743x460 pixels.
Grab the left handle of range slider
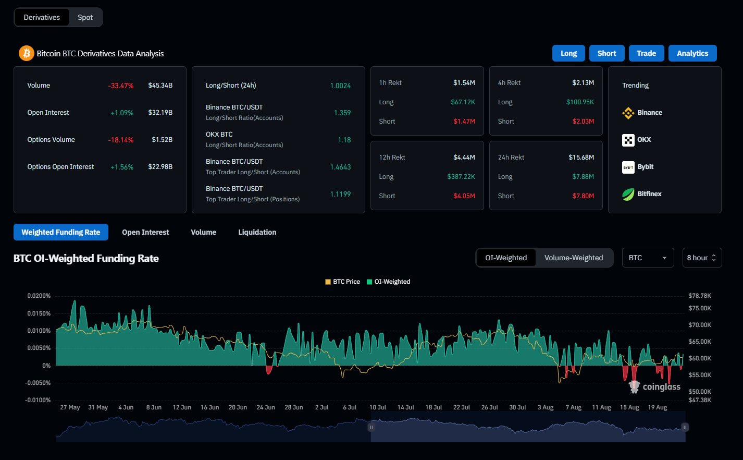coord(371,427)
